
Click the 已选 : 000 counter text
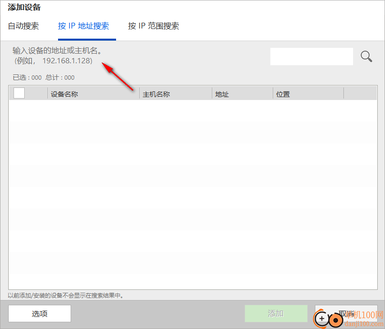[27, 77]
